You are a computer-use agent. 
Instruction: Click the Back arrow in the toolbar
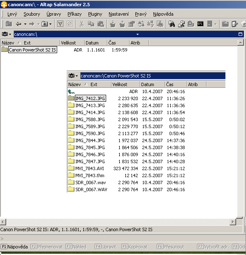[x=19, y=24]
